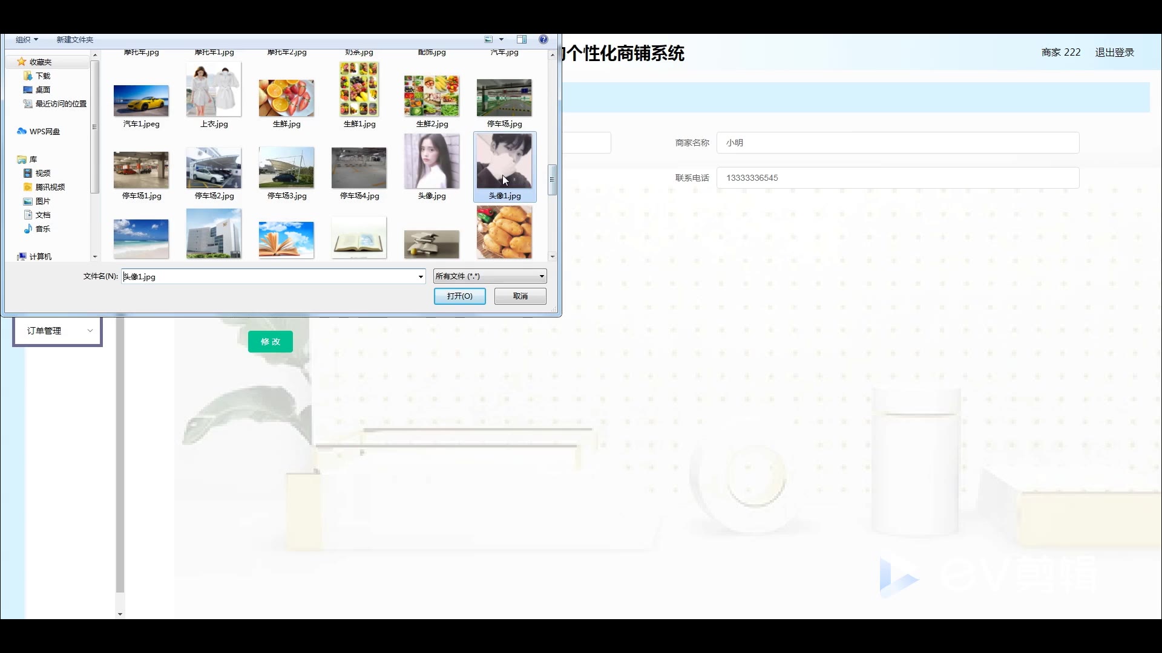Click 新建文件夹 new folder

74,39
